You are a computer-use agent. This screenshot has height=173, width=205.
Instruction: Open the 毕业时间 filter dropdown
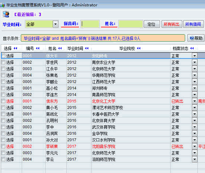coord(56,24)
